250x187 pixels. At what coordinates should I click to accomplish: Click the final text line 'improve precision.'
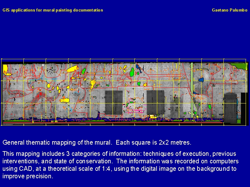28,176
